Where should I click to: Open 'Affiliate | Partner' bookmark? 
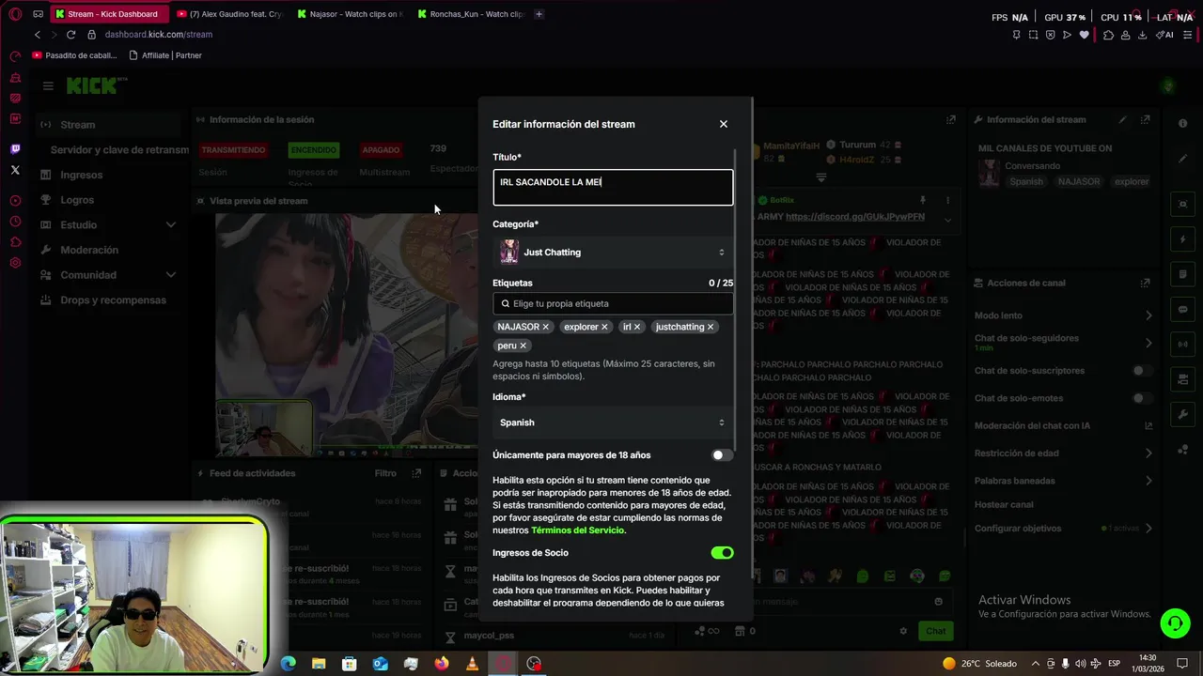tap(165, 55)
